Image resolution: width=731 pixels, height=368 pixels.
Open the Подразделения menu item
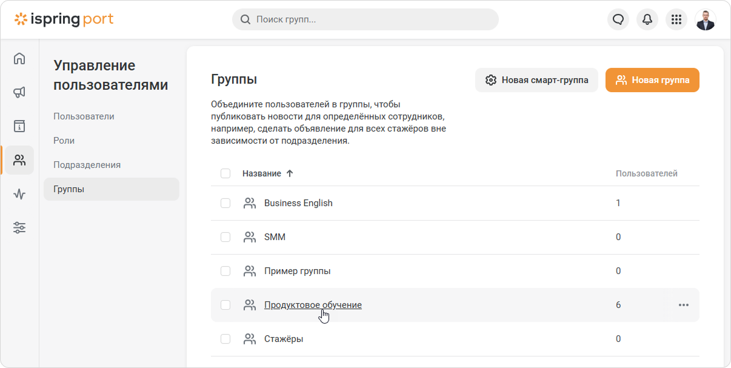pos(112,165)
